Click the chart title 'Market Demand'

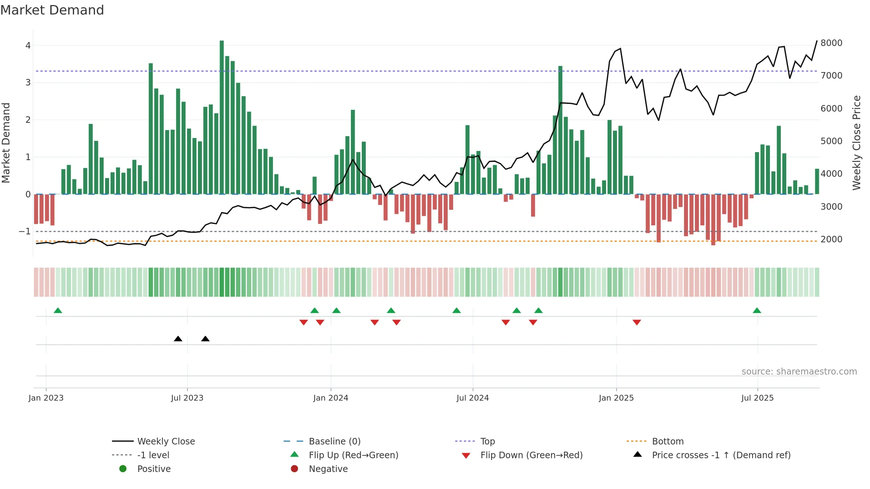(x=52, y=10)
